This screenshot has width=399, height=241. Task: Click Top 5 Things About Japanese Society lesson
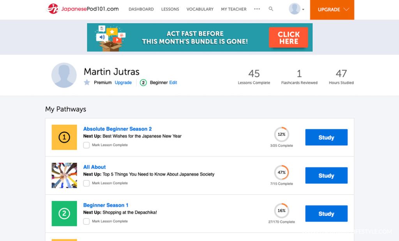(x=158, y=174)
